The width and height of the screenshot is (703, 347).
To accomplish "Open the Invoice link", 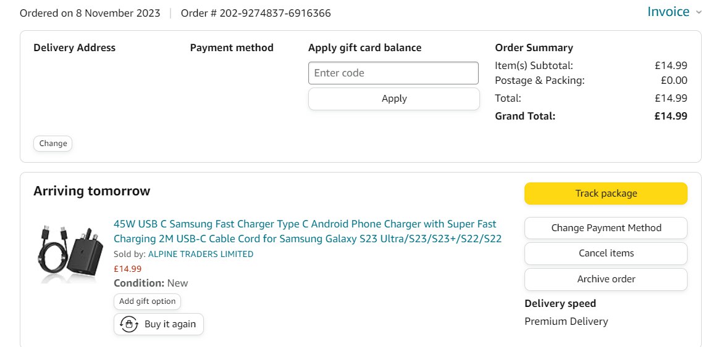I will pos(668,12).
